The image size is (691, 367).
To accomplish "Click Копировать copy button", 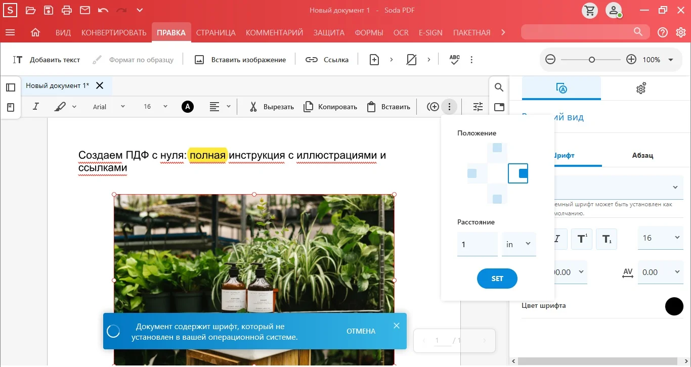I will click(330, 107).
